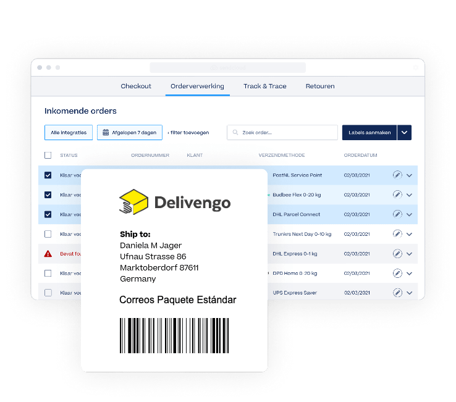
Task: Click the + filter toevoegen link
Action: point(188,133)
